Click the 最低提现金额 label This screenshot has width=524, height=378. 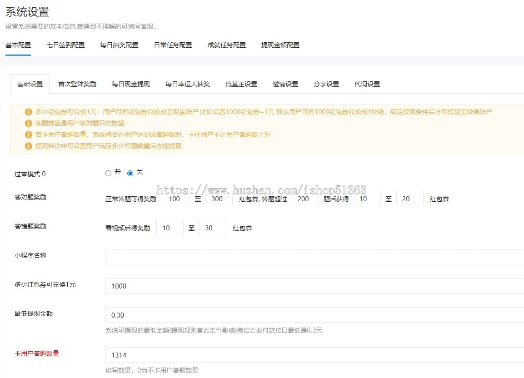pos(34,313)
